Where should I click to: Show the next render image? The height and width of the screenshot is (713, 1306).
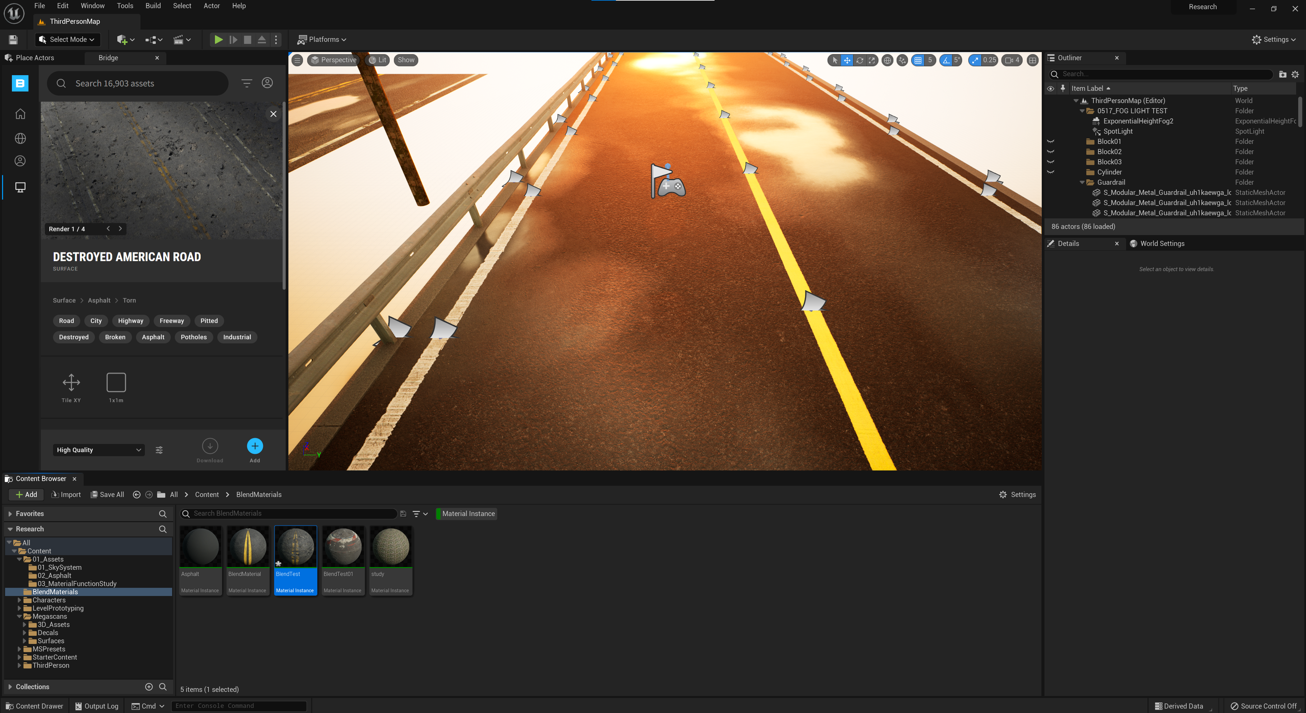point(120,229)
